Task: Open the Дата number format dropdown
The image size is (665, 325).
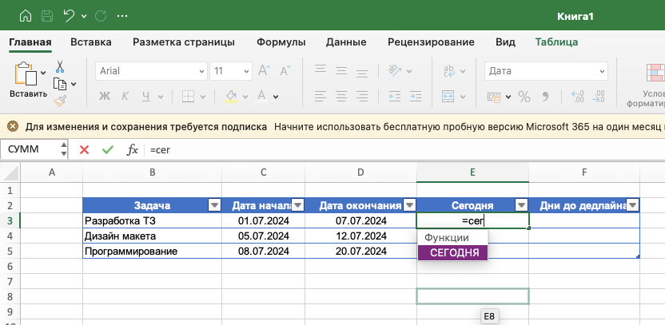Action: click(546, 71)
